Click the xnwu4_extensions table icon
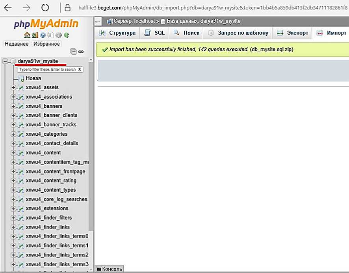Screen dimensions: 349x273 tap(21, 208)
